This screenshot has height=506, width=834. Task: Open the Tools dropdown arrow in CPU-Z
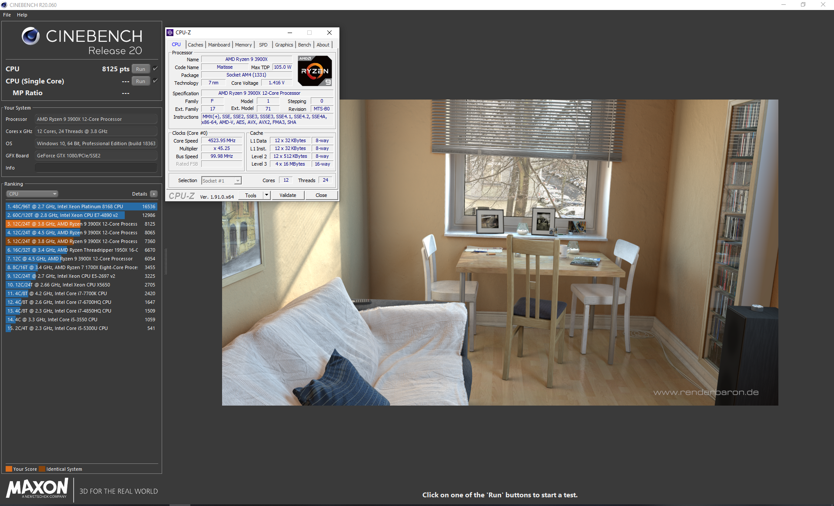click(266, 195)
